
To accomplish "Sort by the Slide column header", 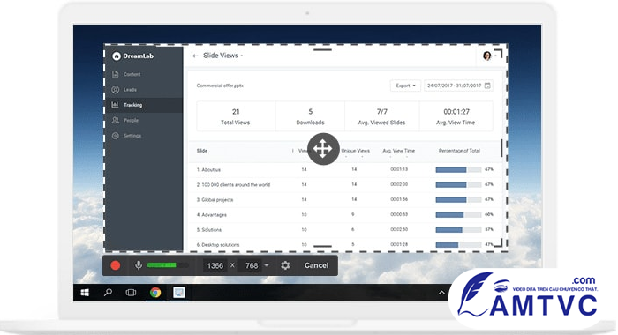I will [x=202, y=151].
